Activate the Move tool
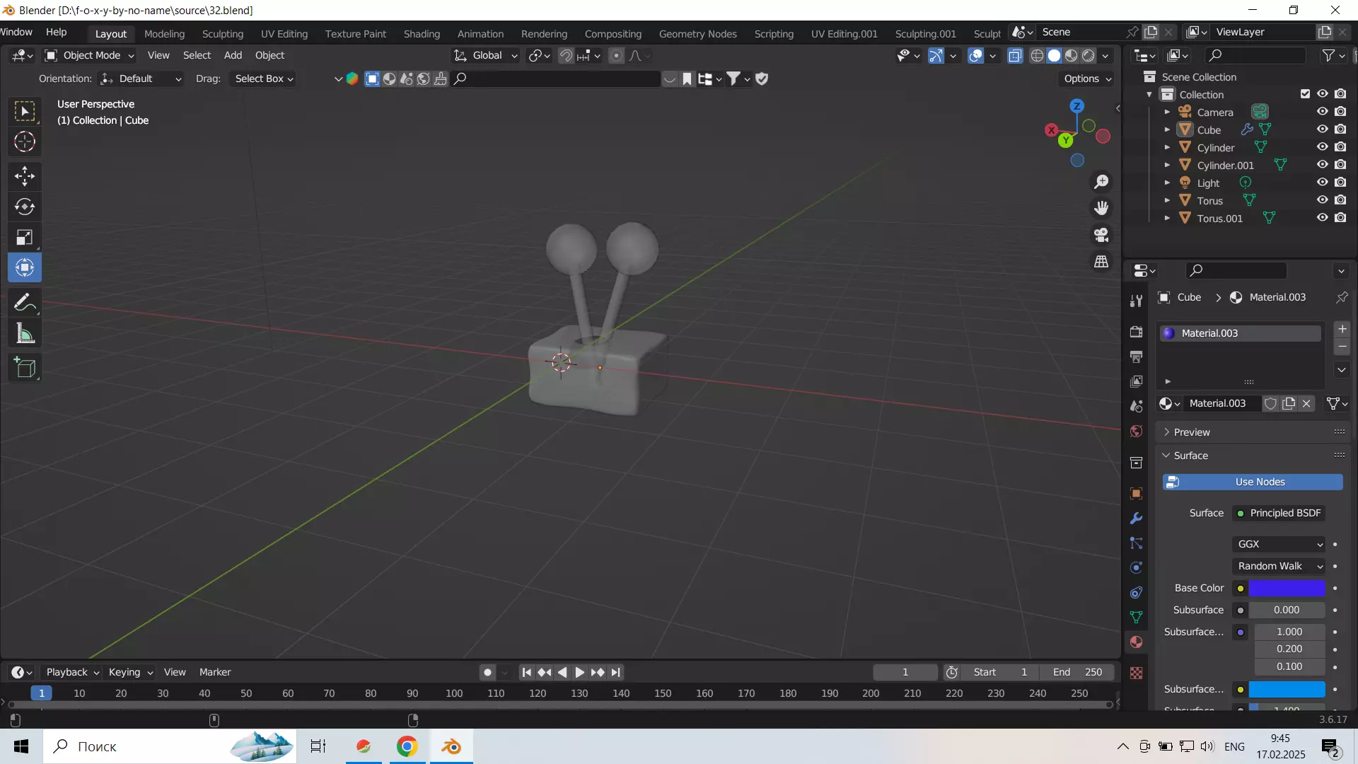This screenshot has height=764, width=1358. click(x=25, y=176)
